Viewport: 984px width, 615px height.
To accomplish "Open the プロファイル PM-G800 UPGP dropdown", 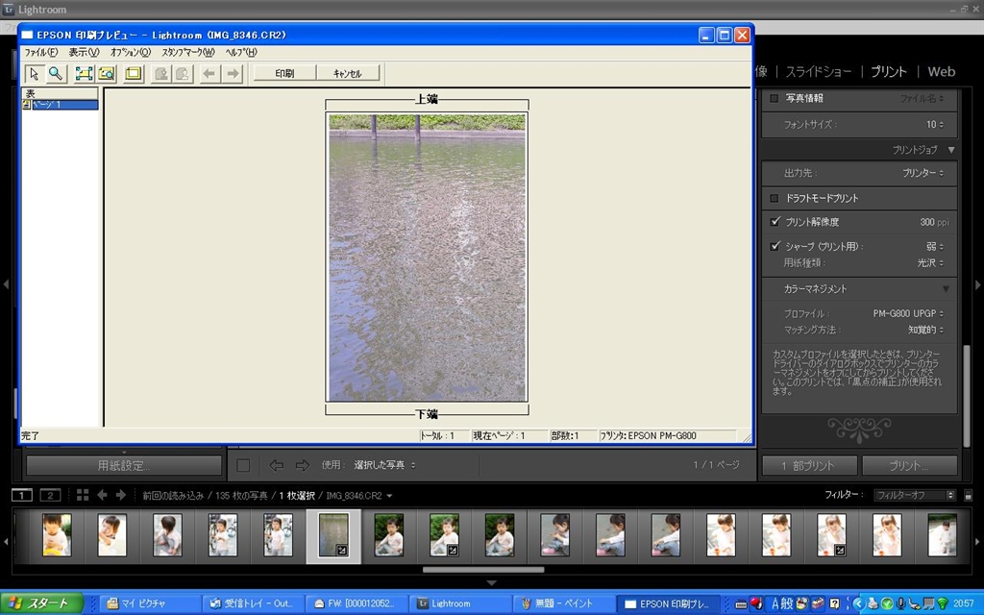I will click(908, 313).
